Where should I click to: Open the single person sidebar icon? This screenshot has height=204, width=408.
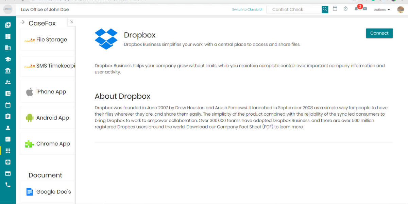[8, 128]
